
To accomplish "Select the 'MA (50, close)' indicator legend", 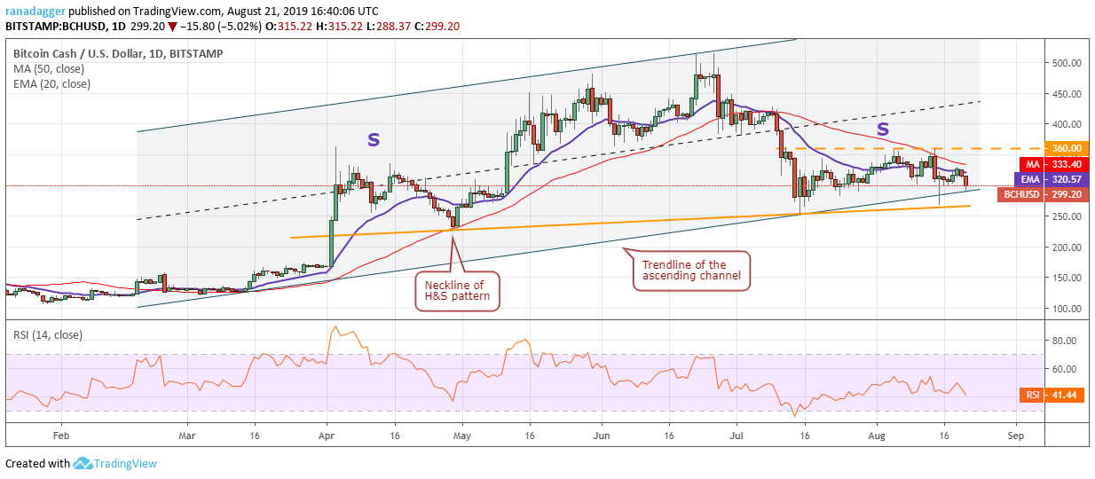I will [50, 69].
